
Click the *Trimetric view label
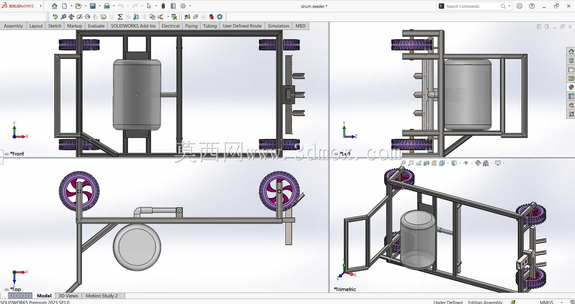345,289
